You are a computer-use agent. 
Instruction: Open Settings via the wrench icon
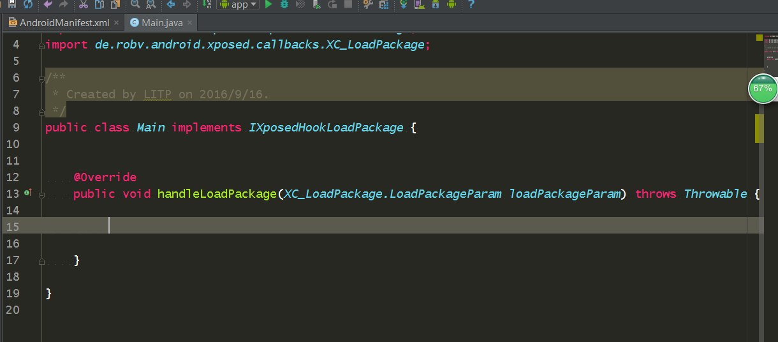pos(368,4)
